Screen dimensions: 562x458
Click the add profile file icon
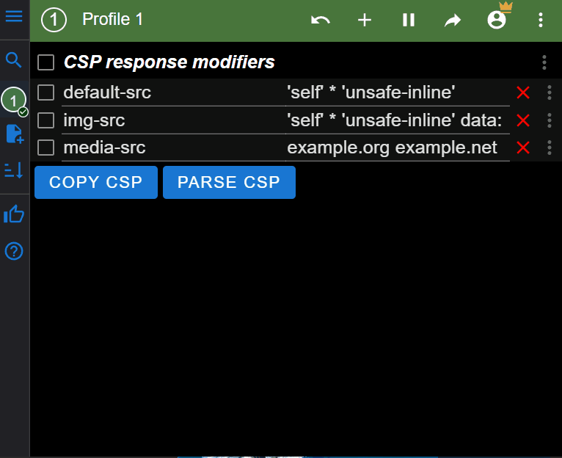click(14, 134)
